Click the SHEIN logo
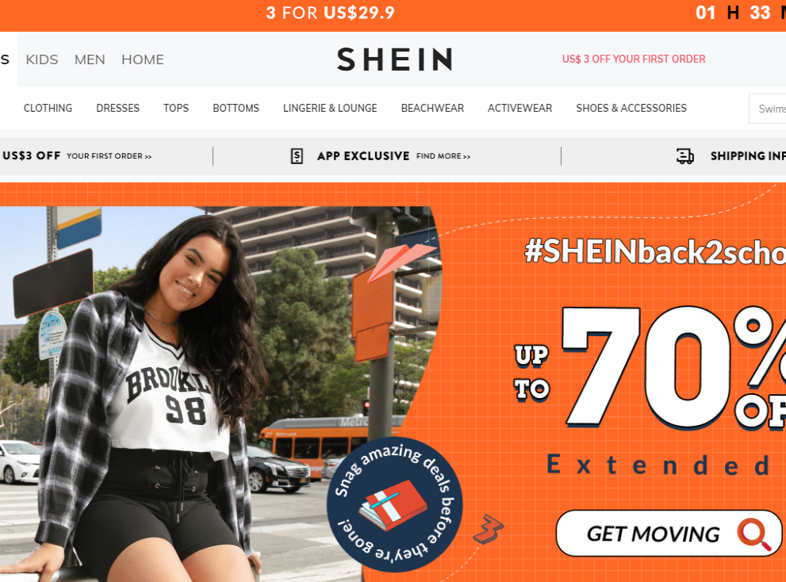 [x=394, y=59]
